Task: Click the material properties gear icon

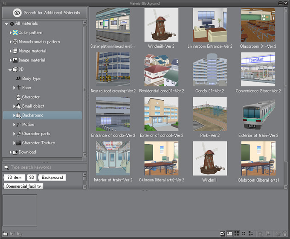Action: tap(277, 233)
